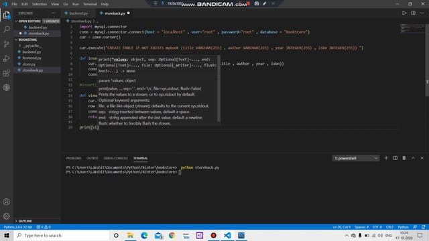
Task: Maximize terminal panel with chevron up
Action: [x=413, y=158]
